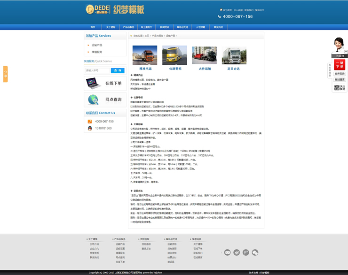The height and width of the screenshot is (275, 348).
Task: Click the blue 查询 search button
Action: click(118, 70)
